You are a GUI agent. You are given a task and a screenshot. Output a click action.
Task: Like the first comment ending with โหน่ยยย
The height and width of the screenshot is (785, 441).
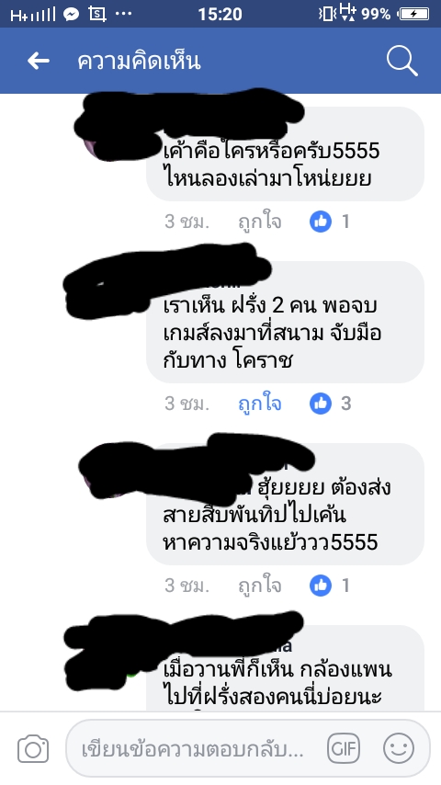(259, 222)
